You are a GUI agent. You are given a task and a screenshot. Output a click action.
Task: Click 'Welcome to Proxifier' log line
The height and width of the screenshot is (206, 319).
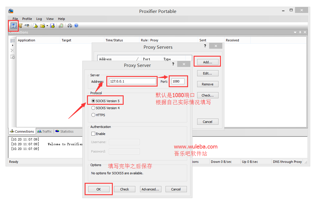(x=65, y=144)
